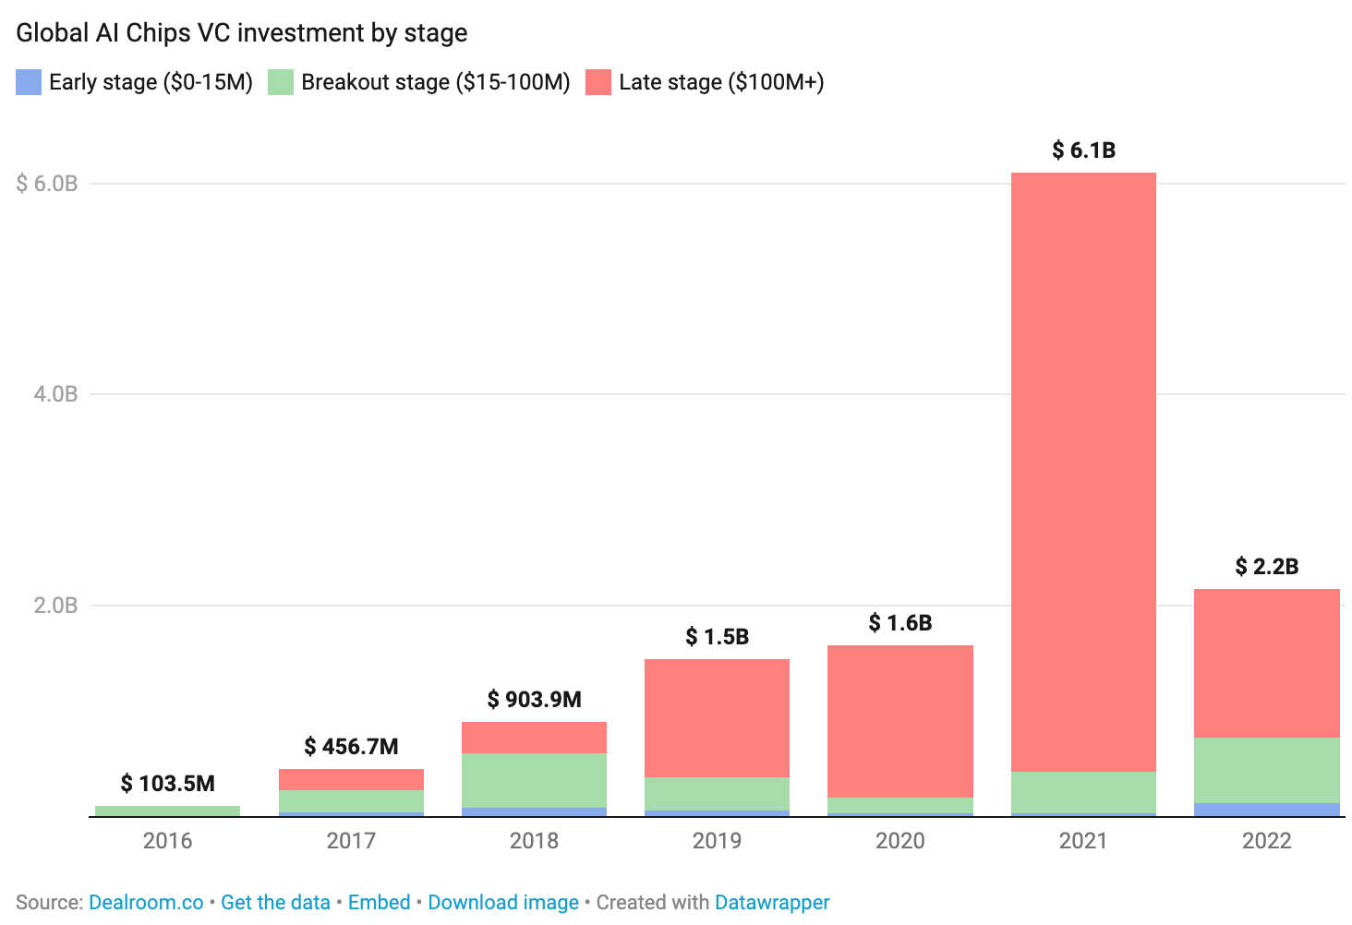This screenshot has width=1352, height=925.
Task: Toggle the Late stage ($100M+) legend entry
Action: (723, 82)
